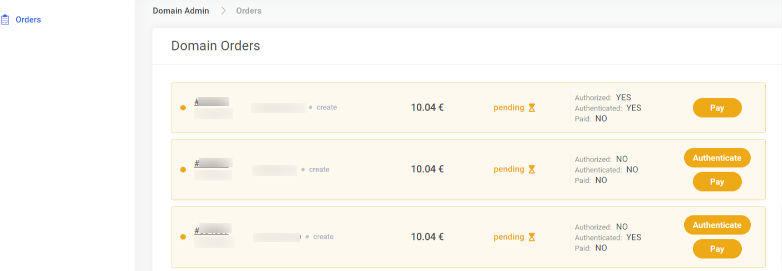This screenshot has height=271, width=782.
Task: Go to Domain Admin breadcrumb
Action: (181, 11)
